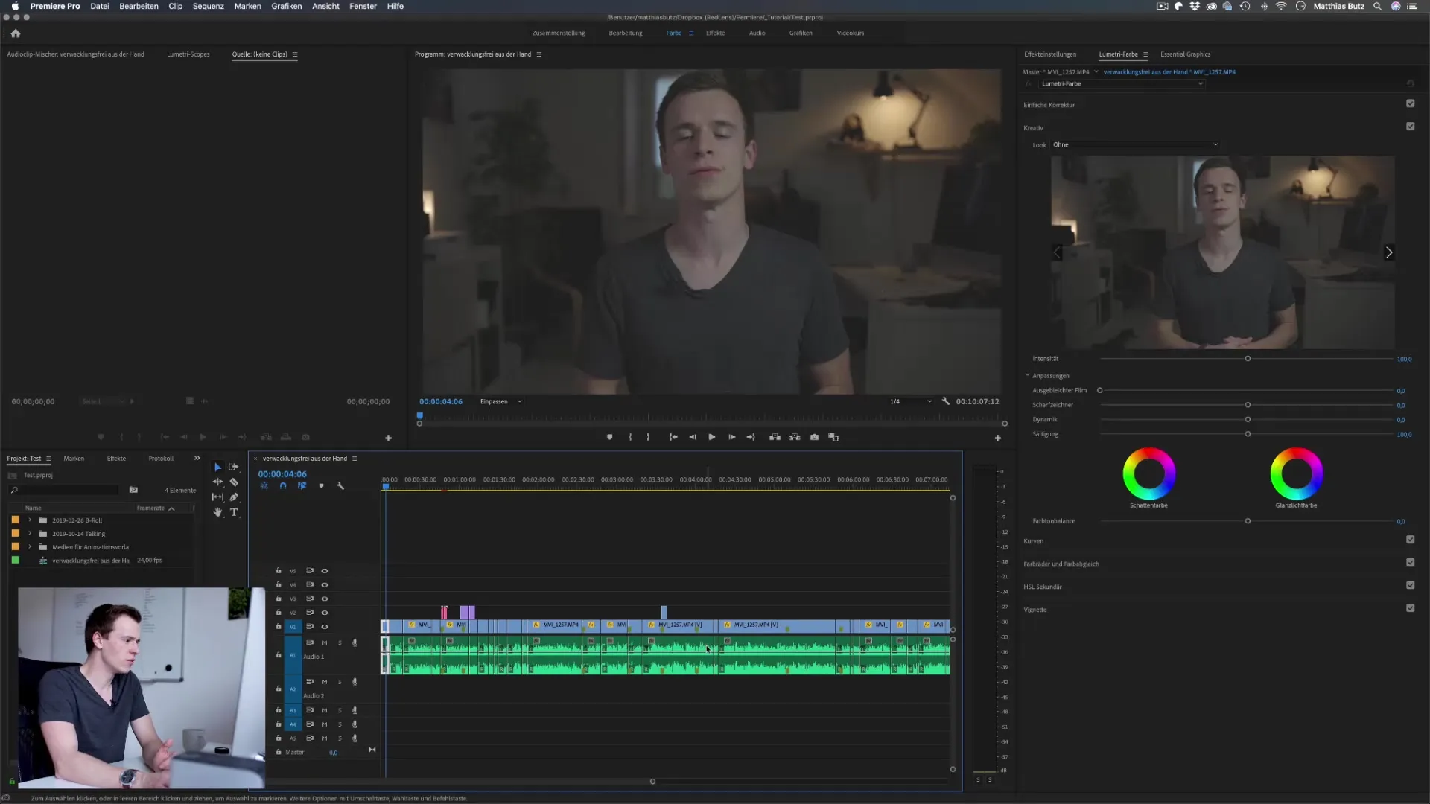Select the Razor tool

234,482
